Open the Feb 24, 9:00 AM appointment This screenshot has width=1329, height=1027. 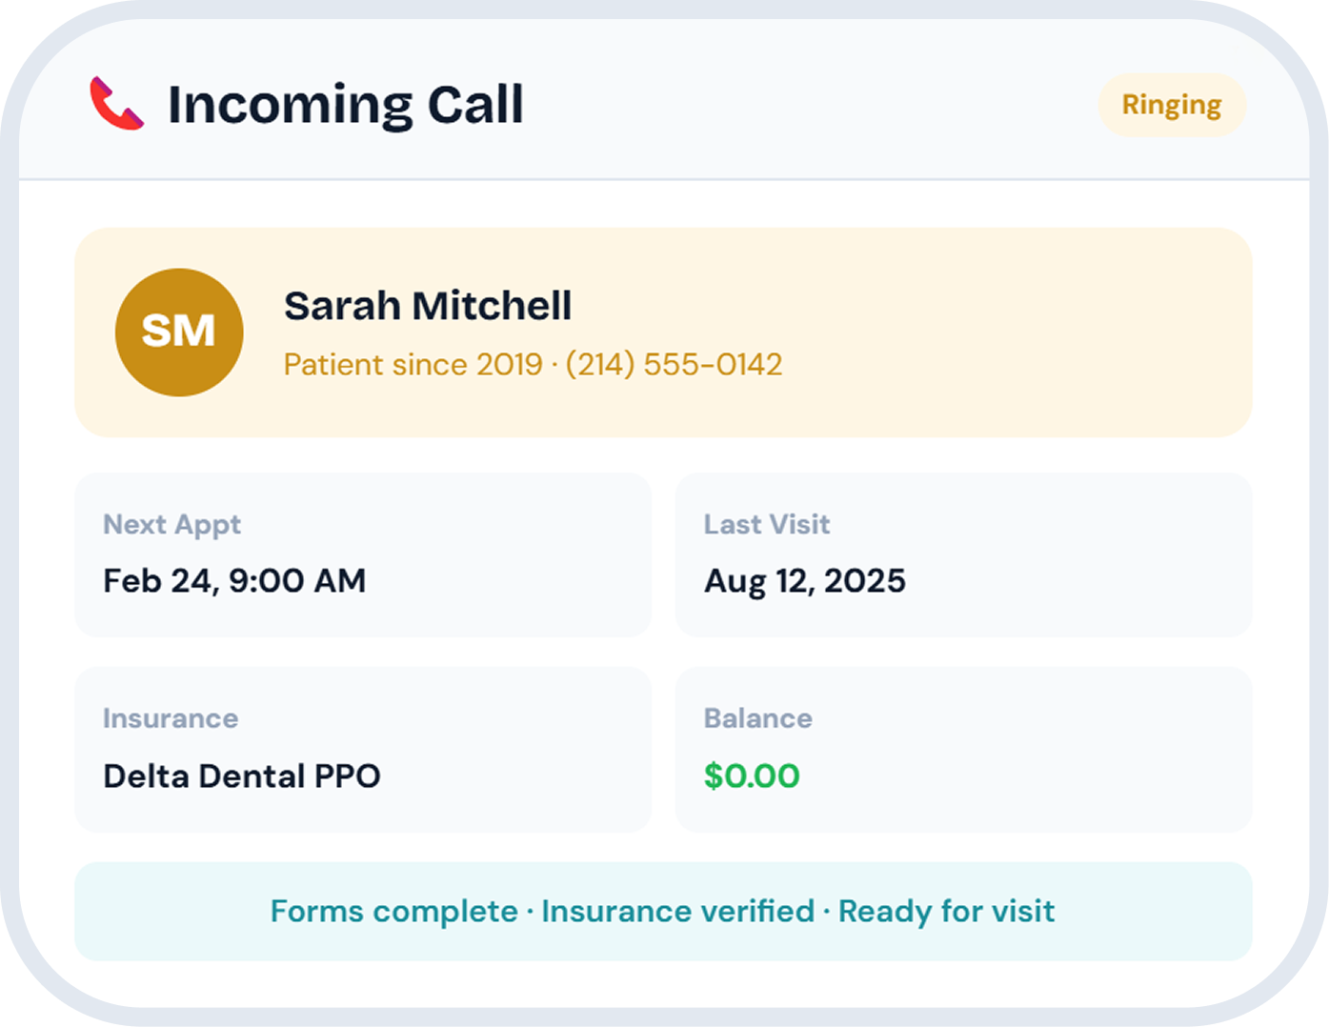click(x=234, y=580)
